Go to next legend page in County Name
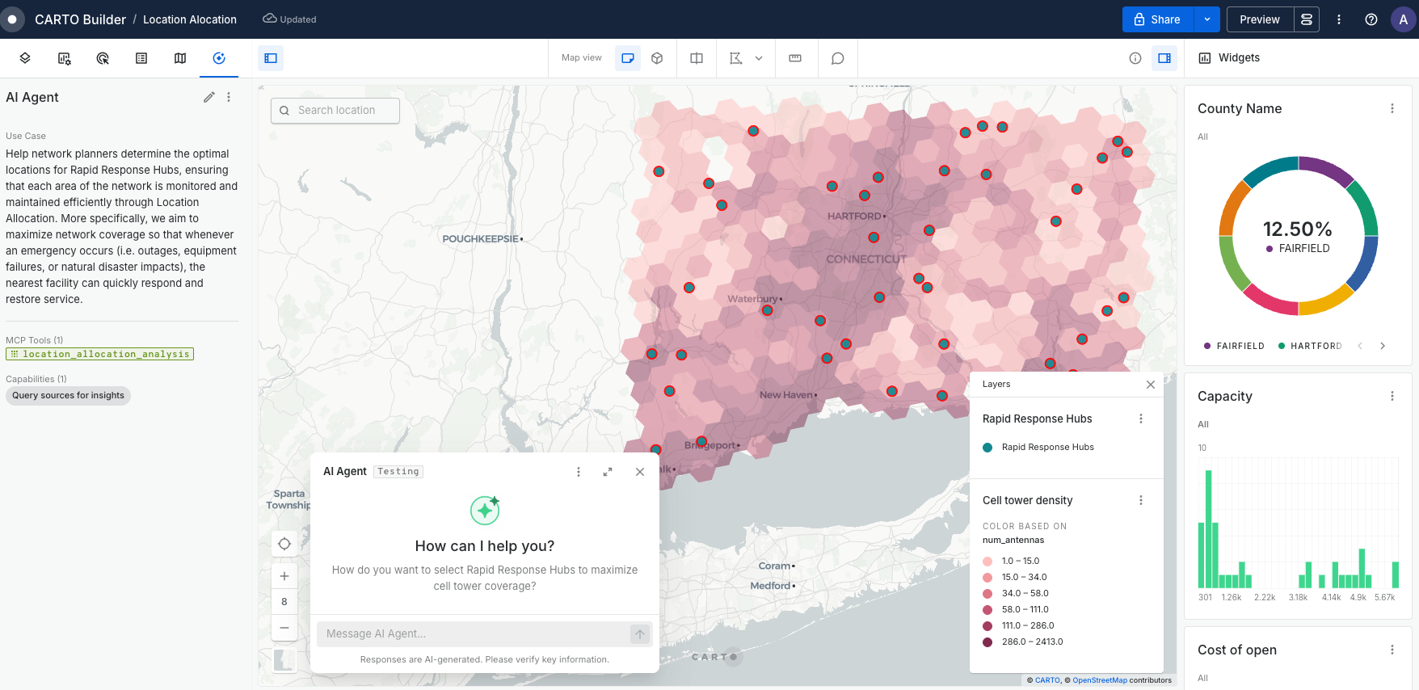1419x690 pixels. (1383, 346)
